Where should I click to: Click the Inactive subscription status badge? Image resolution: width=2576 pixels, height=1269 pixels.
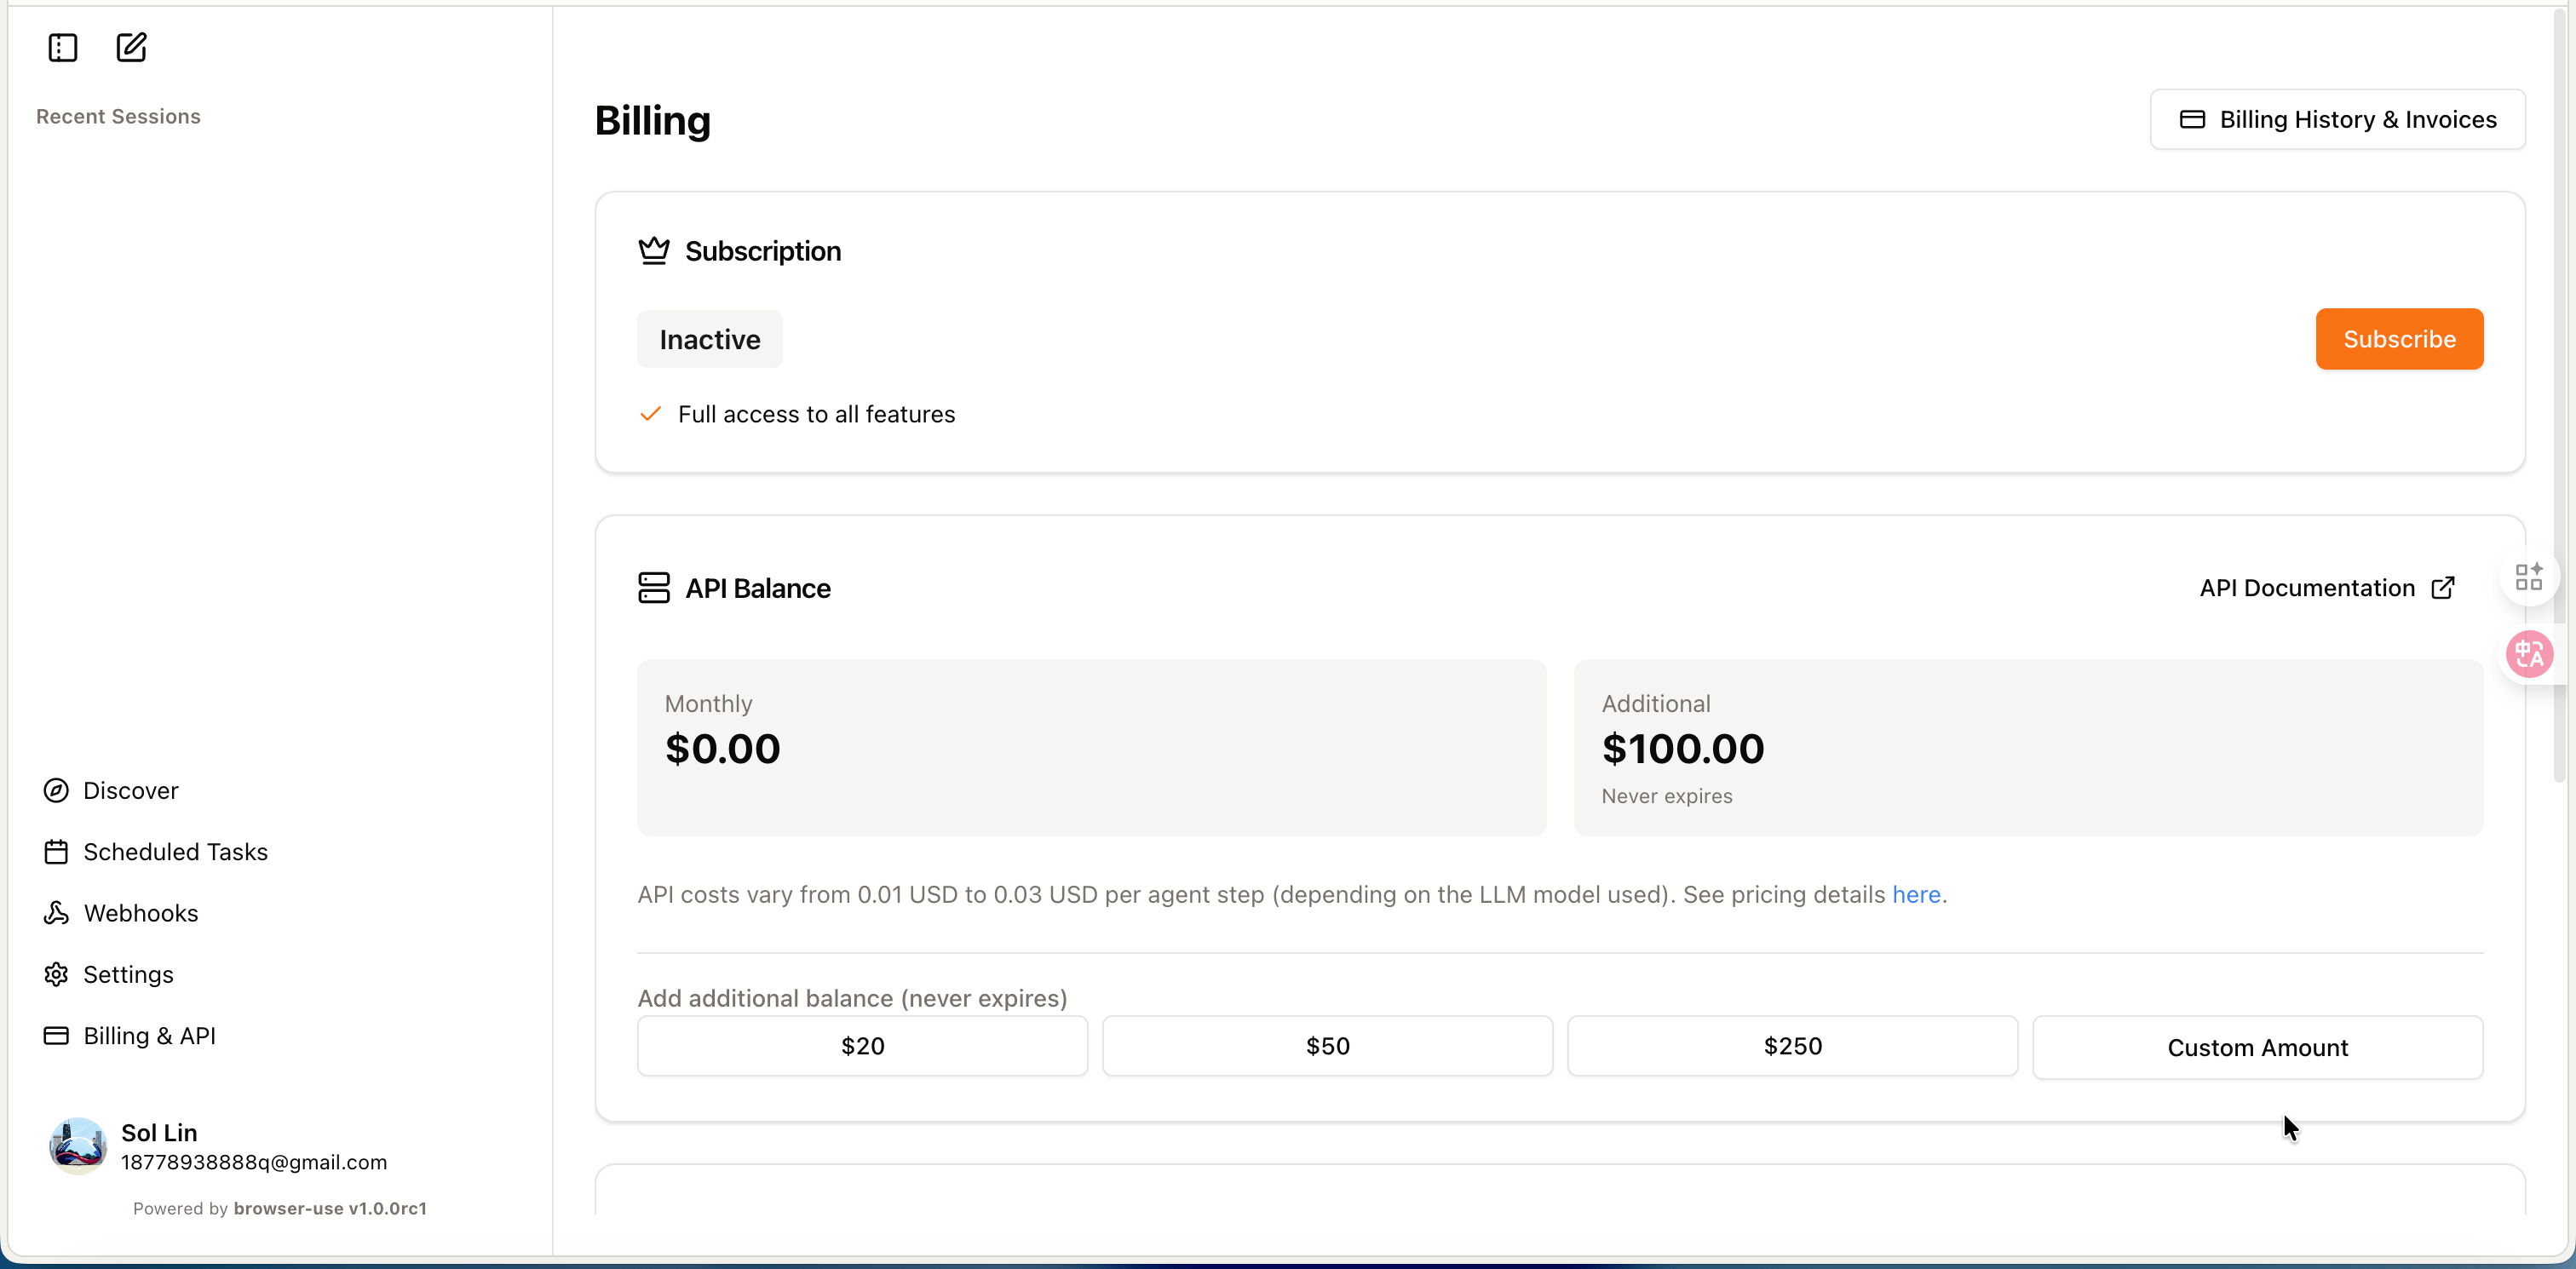click(x=710, y=339)
